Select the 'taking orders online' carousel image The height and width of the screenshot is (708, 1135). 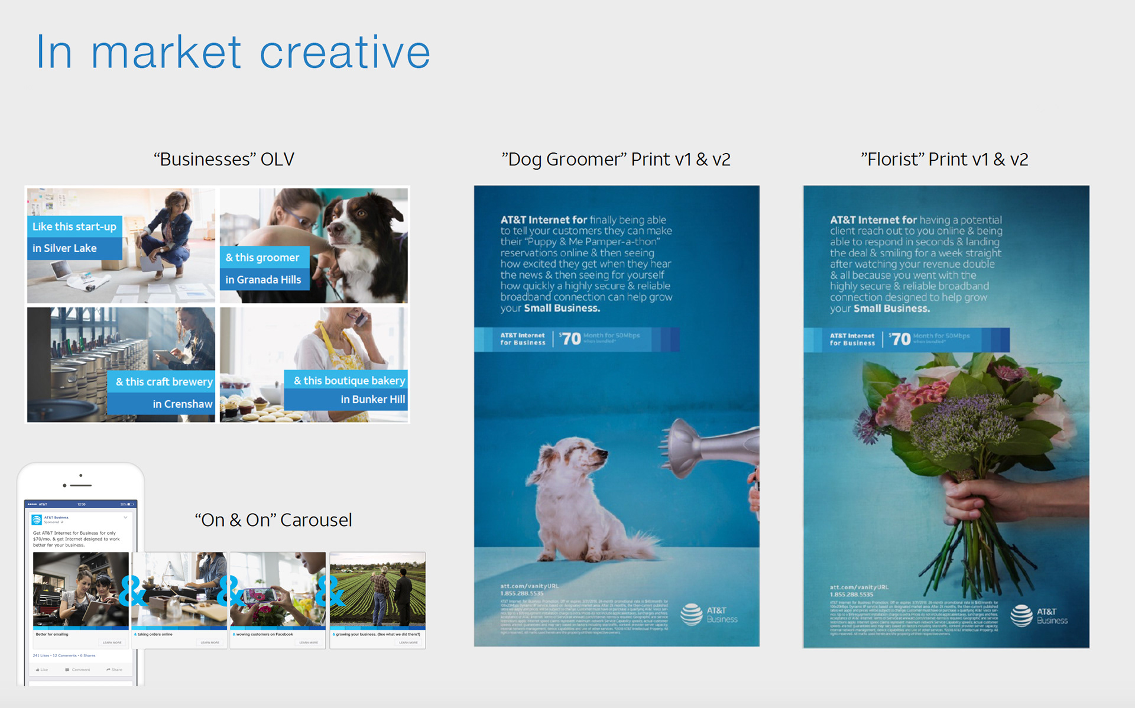(x=179, y=590)
